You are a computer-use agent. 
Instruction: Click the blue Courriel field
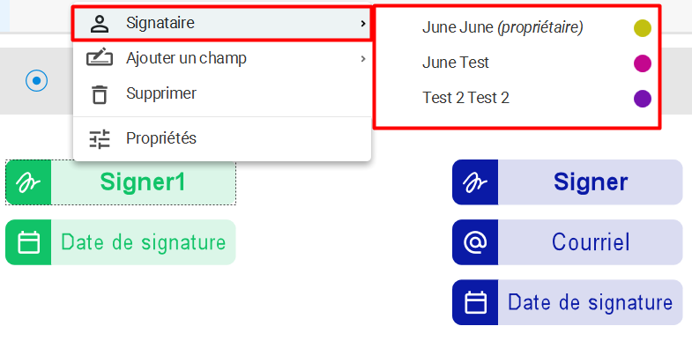[x=568, y=242]
